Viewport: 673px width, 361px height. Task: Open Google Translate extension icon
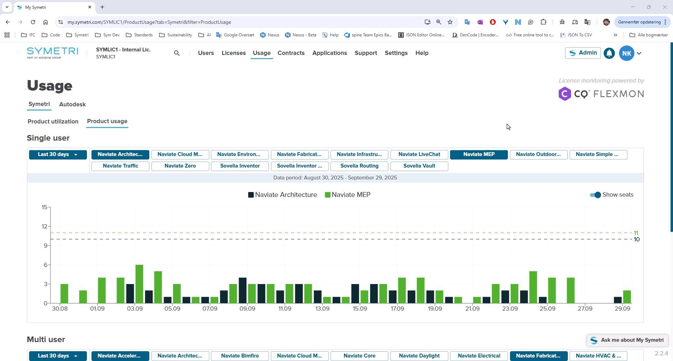tap(467, 22)
